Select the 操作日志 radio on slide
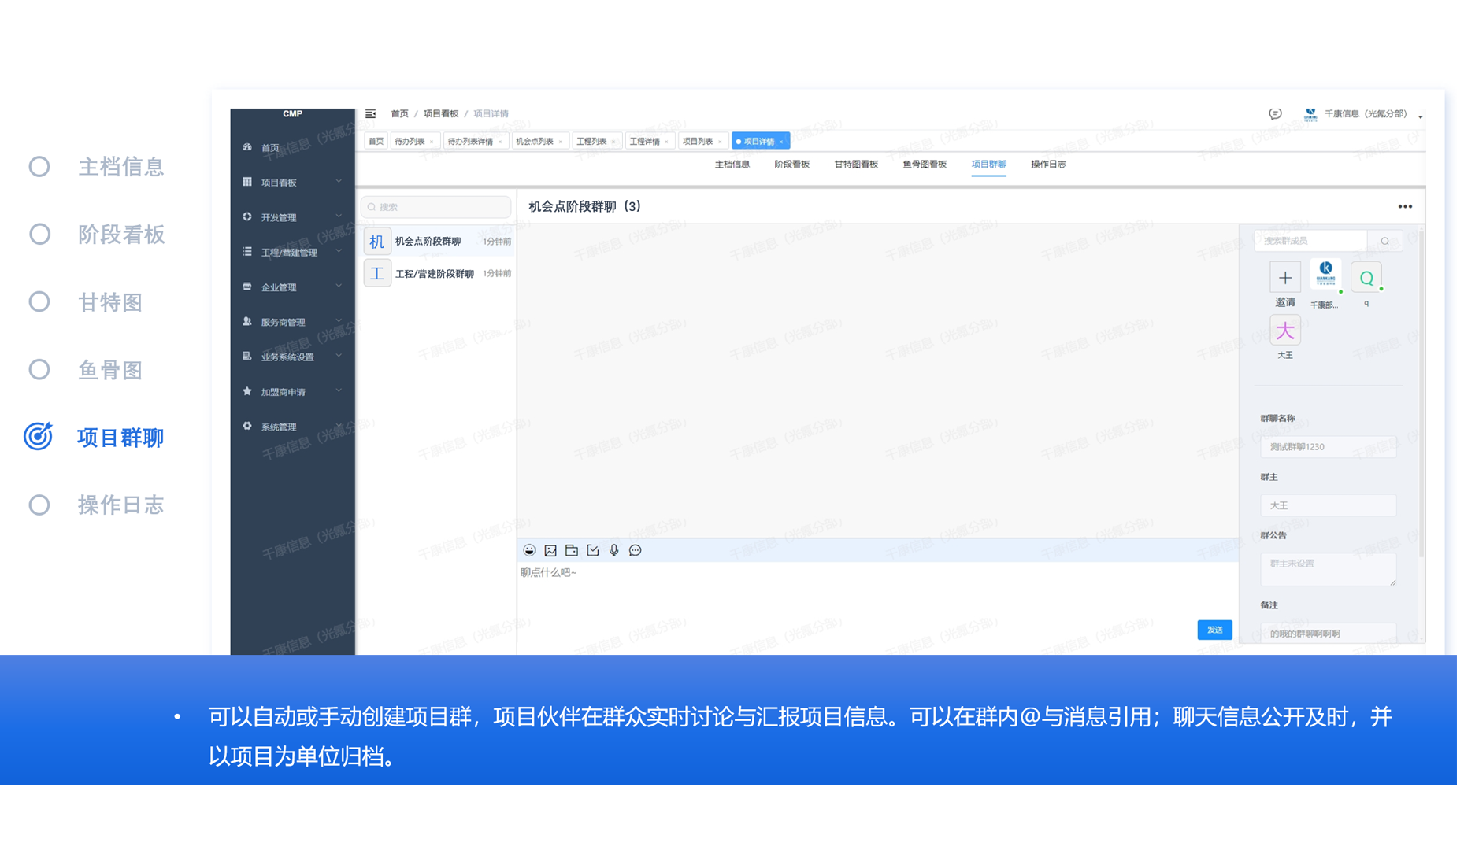The height and width of the screenshot is (854, 1464). click(x=39, y=506)
